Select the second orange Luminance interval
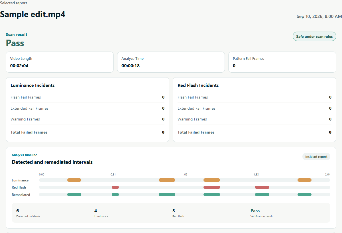 click(x=167, y=180)
